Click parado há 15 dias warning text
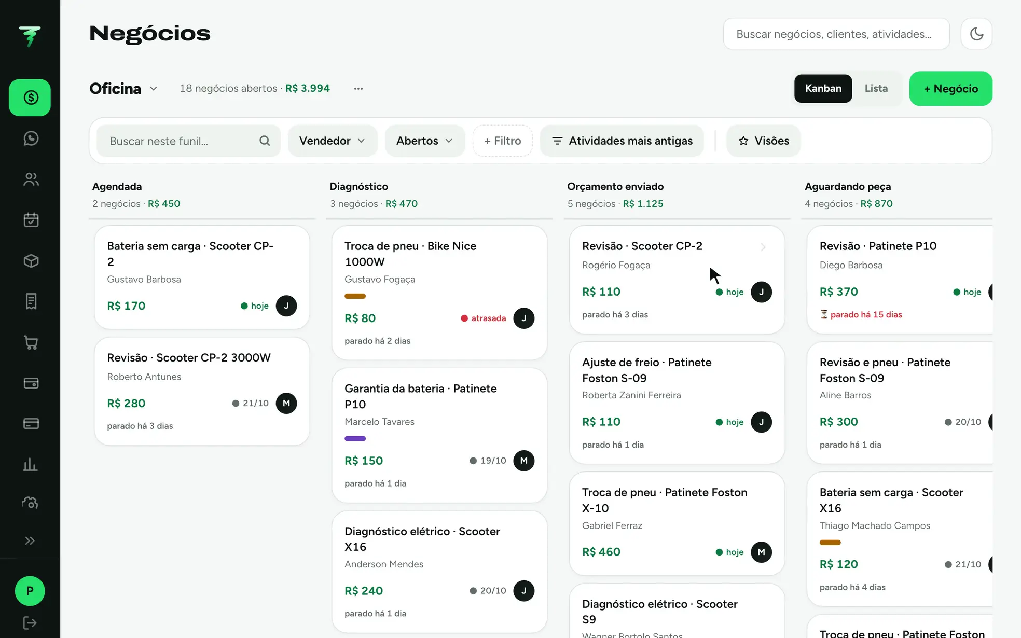Image resolution: width=1021 pixels, height=638 pixels. tap(861, 315)
